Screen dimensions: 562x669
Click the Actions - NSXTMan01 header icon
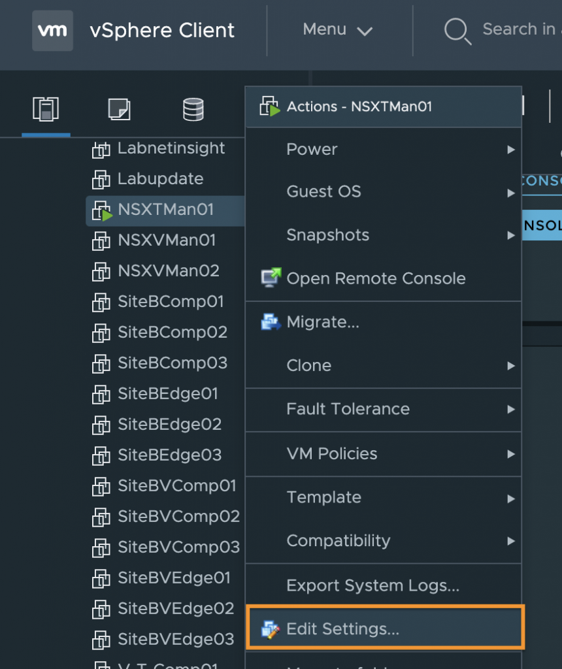click(x=270, y=106)
